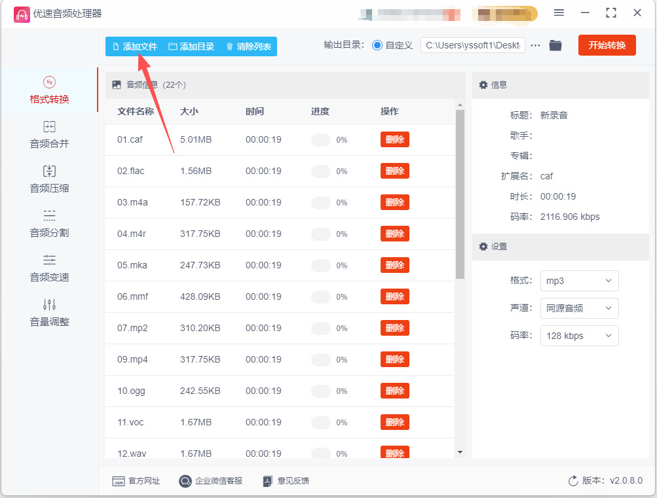Switch to 音频压缩 sidebar tab

click(49, 179)
